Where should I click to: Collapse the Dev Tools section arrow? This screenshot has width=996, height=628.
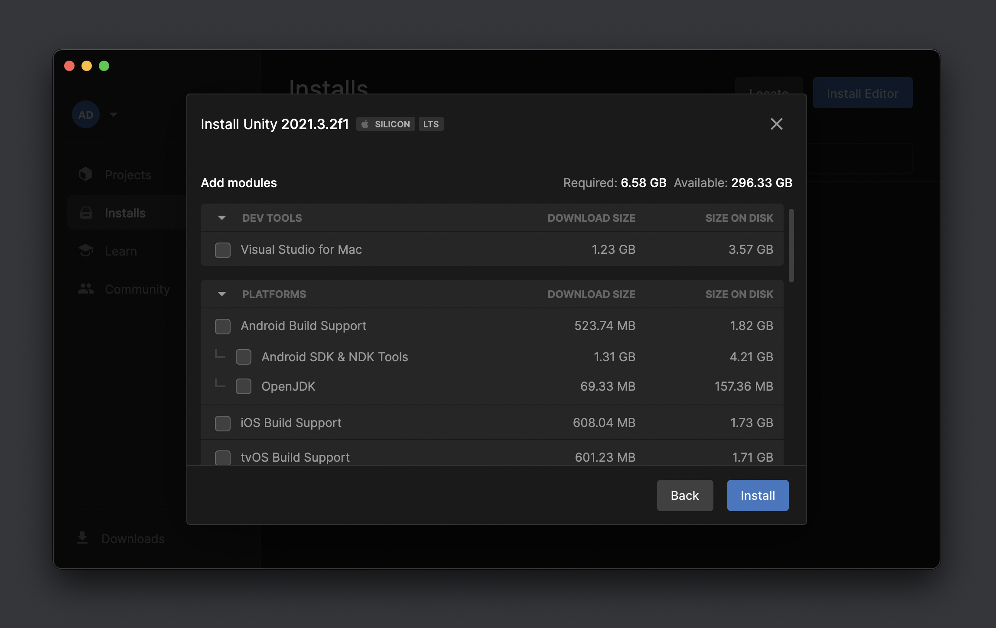click(222, 218)
